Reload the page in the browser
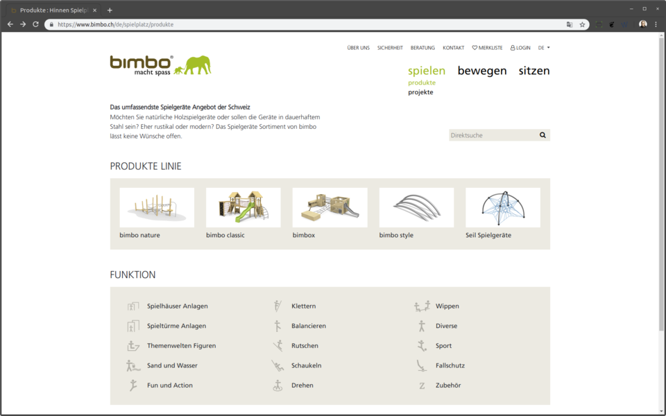666x416 pixels. click(35, 24)
